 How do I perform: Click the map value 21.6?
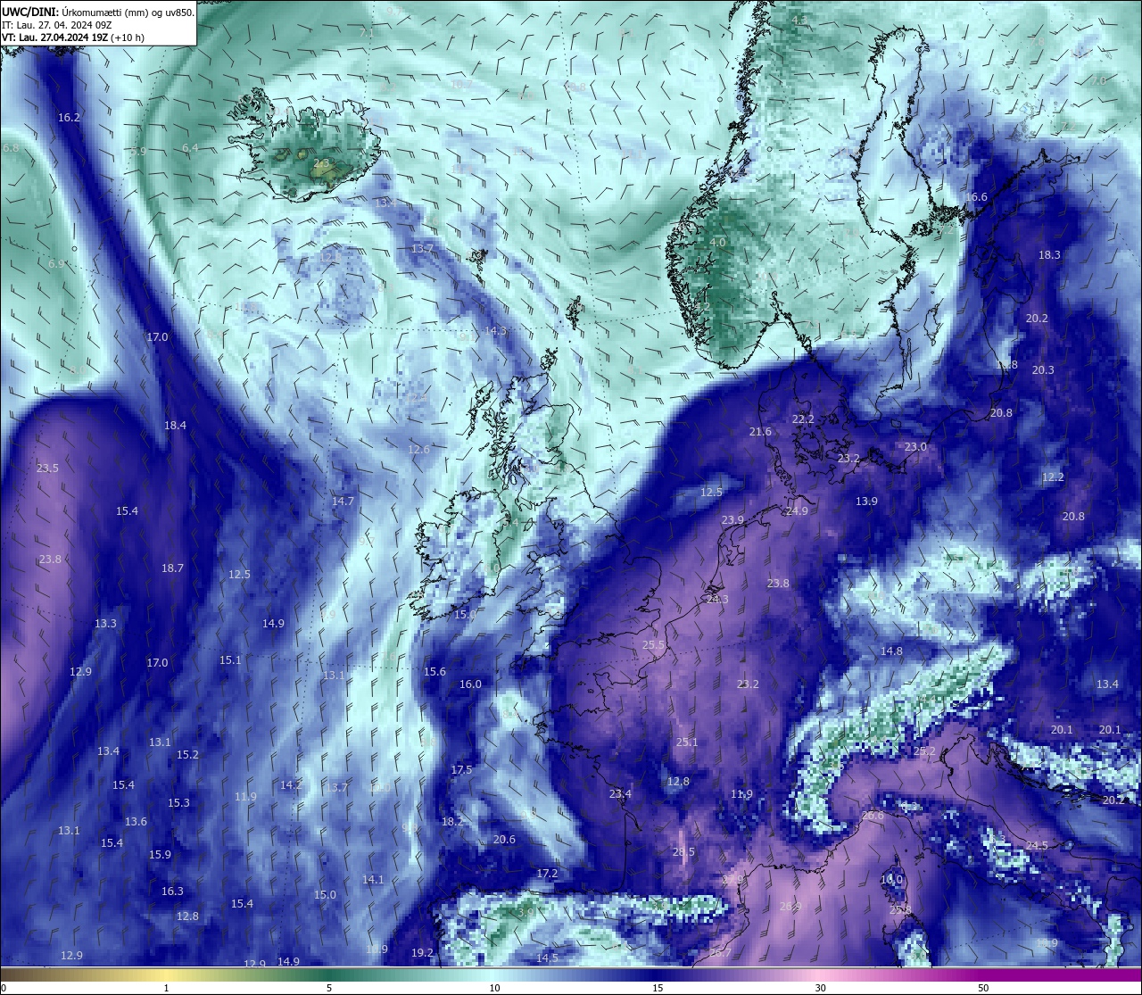(x=760, y=432)
